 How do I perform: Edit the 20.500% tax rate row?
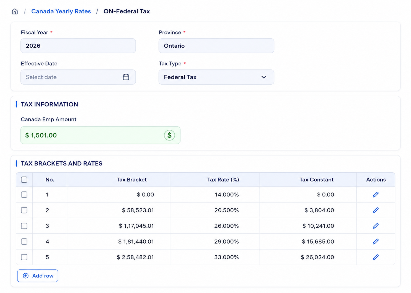[x=376, y=210]
